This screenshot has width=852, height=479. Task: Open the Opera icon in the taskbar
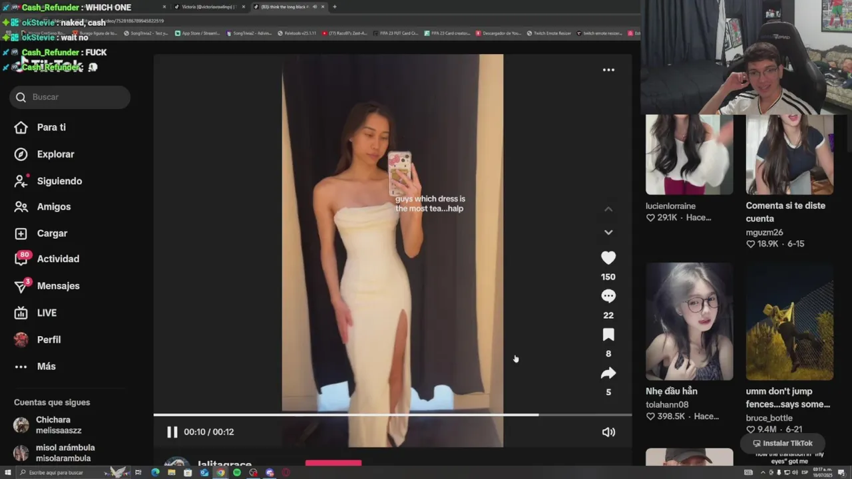(x=286, y=472)
